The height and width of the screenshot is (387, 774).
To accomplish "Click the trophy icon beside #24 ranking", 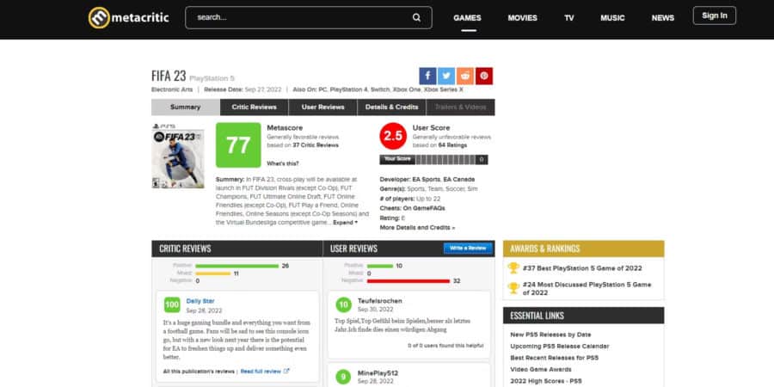I will (513, 288).
